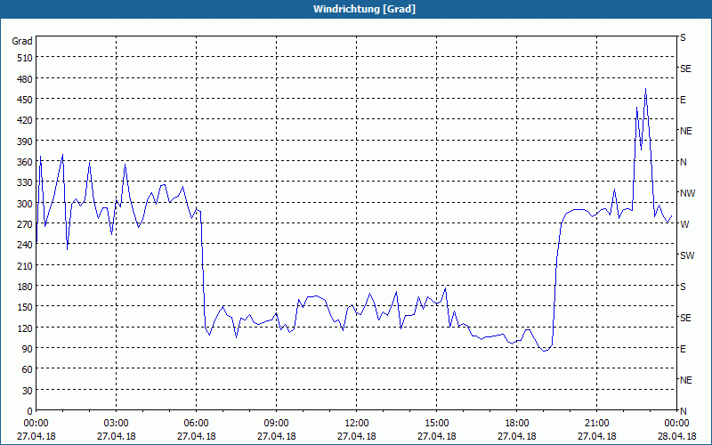
Task: Select the 420 value on the y-axis
Action: pos(25,120)
